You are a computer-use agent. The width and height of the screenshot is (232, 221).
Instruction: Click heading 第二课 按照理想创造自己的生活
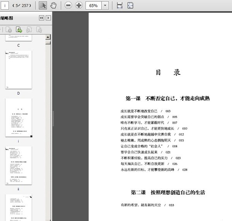[x=168, y=192]
